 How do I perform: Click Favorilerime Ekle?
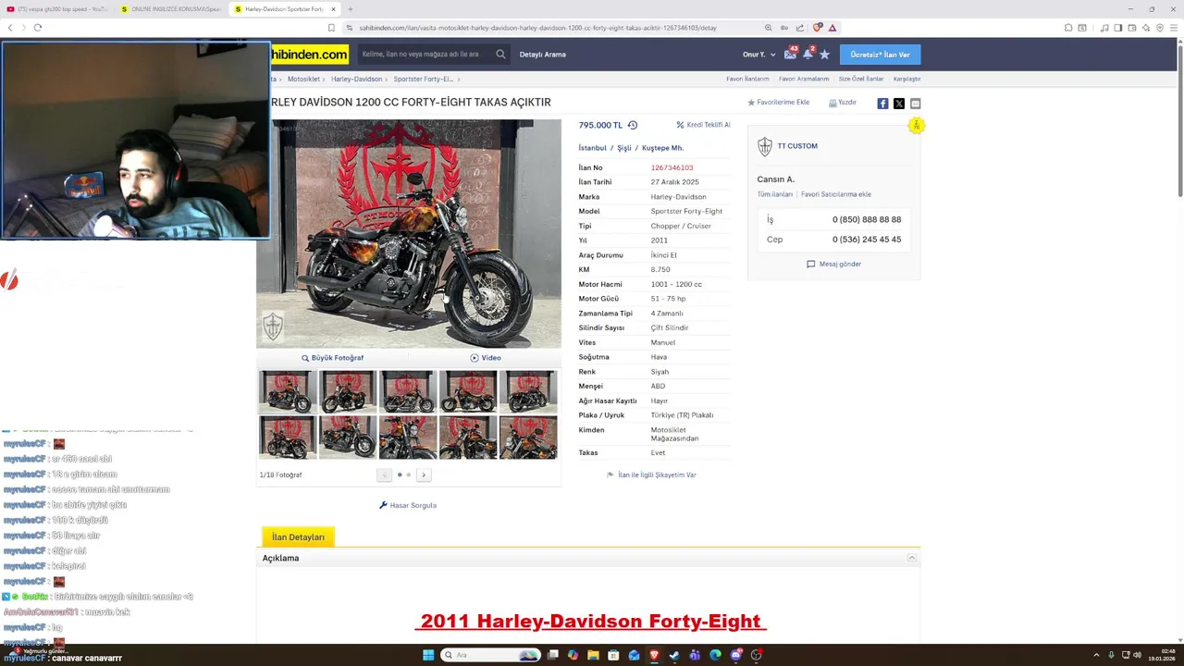(x=778, y=103)
